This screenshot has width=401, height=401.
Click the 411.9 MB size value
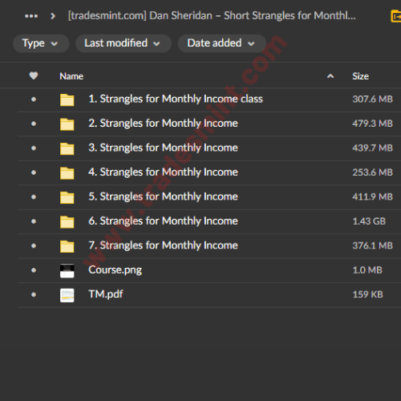(372, 196)
